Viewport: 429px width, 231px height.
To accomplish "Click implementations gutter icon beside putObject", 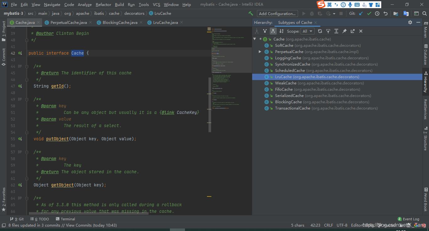I will coord(20,139).
